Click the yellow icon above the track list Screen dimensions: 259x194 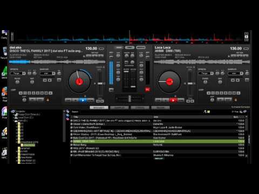[208, 112]
